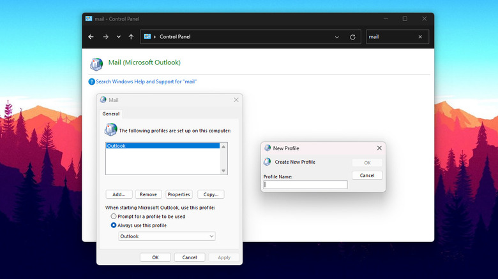Select the Outlook profile in the list
This screenshot has height=279, width=498.
[163, 146]
